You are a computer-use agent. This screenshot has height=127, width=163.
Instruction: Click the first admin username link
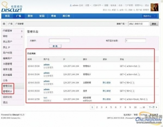point(47,64)
